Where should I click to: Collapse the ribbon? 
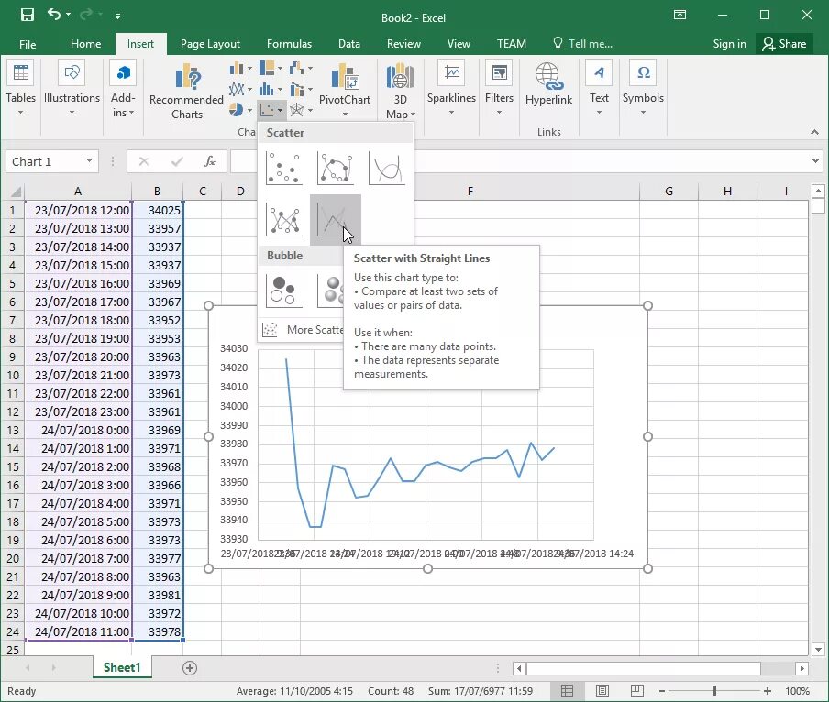pos(814,133)
